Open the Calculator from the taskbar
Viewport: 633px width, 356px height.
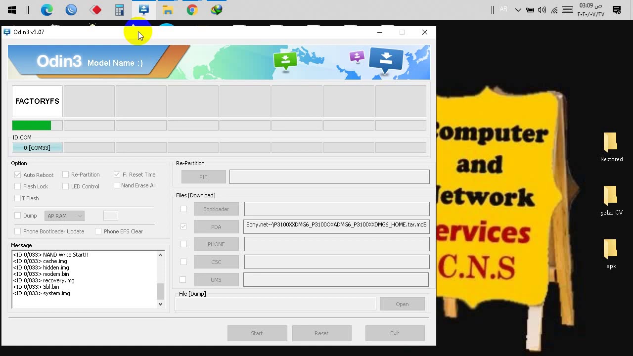[x=120, y=10]
